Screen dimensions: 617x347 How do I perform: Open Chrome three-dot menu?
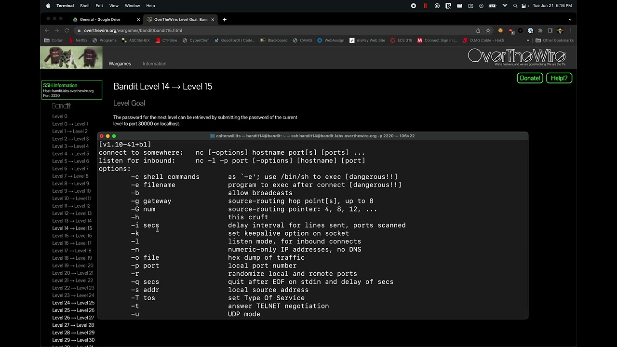pos(570,30)
